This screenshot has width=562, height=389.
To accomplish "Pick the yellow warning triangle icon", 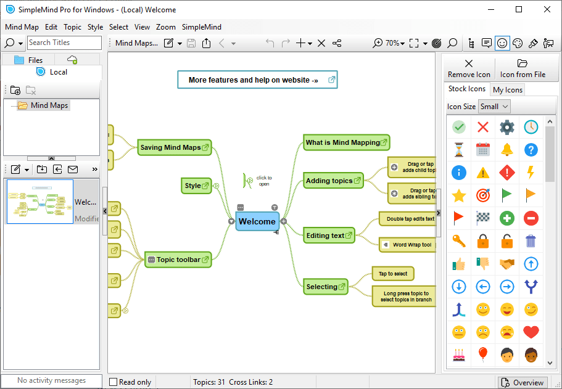I will click(483, 173).
